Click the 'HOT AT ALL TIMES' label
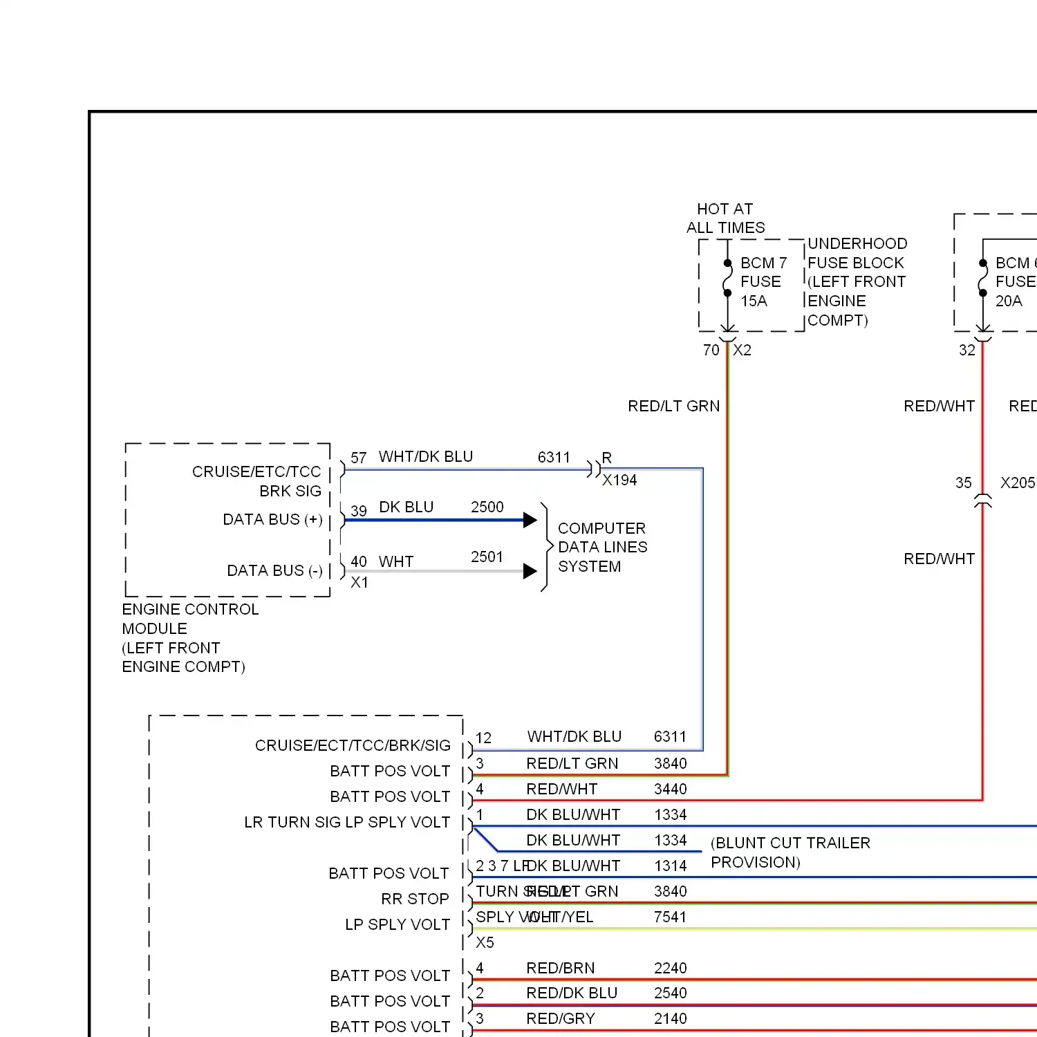The image size is (1037, 1037). click(725, 218)
